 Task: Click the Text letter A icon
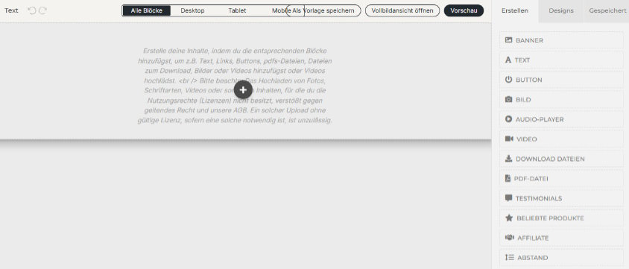click(508, 60)
